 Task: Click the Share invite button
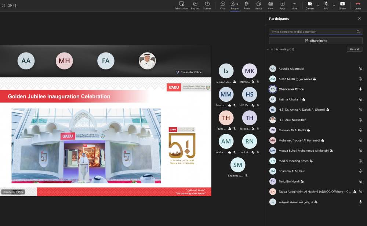click(316, 41)
